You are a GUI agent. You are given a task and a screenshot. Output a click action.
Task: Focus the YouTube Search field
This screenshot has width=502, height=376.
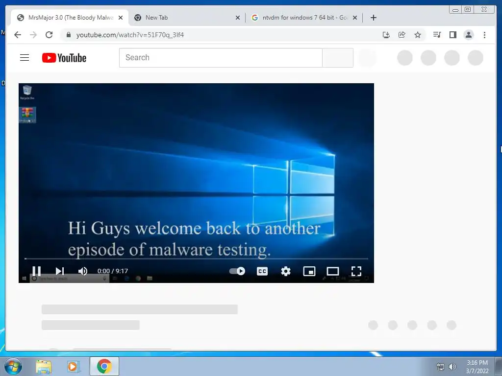coord(221,58)
